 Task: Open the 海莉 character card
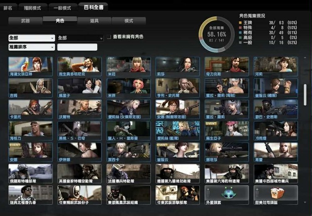tap(276, 67)
